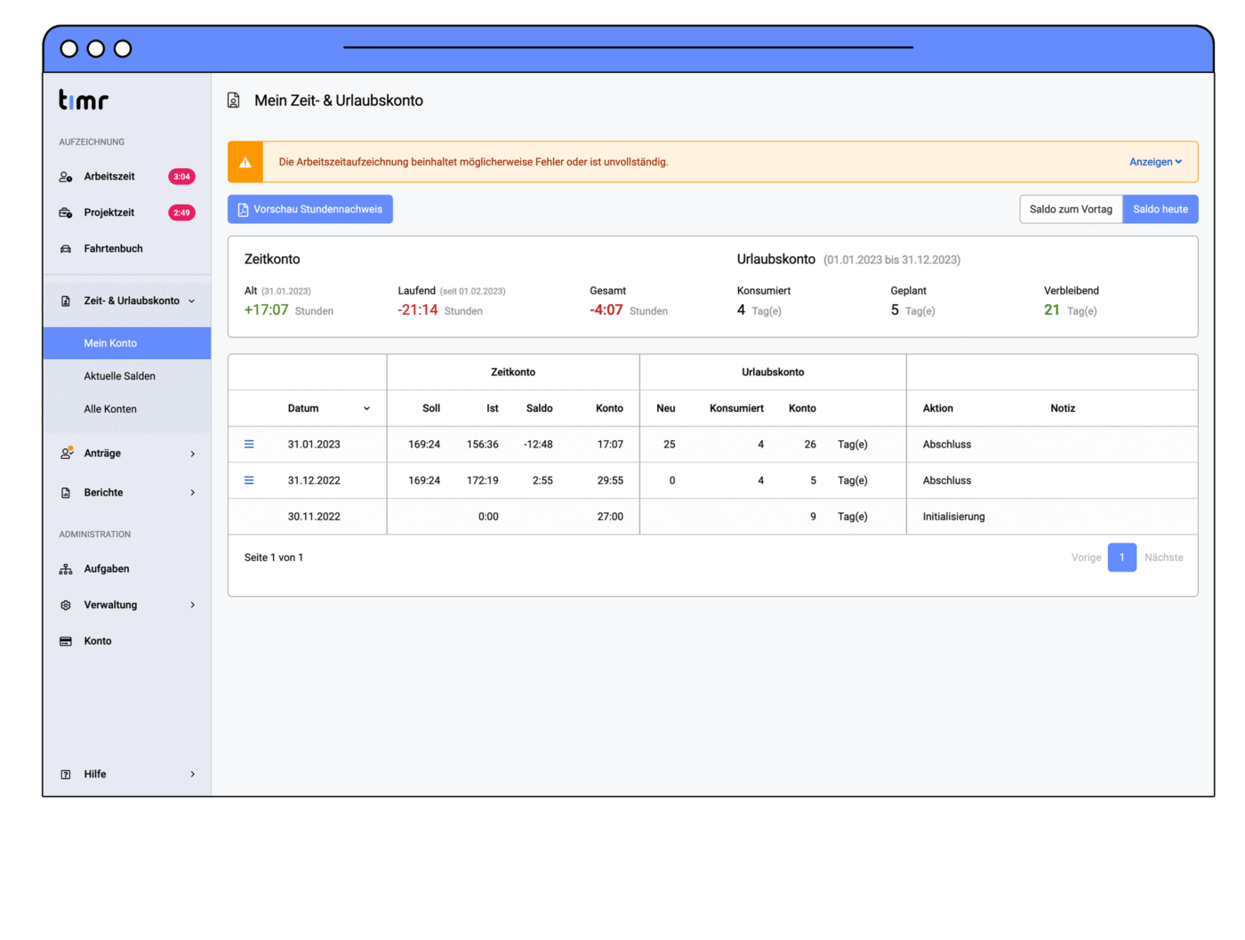This screenshot has height=940, width=1245.
Task: Click the Konto credit card icon
Action: coord(66,641)
